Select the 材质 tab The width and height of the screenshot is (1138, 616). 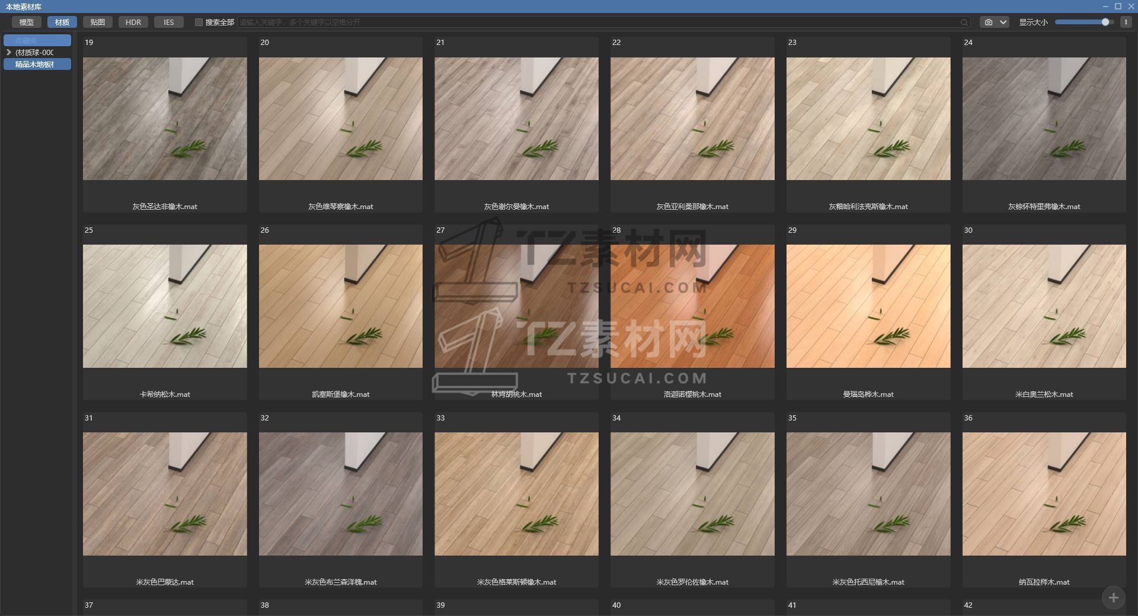coord(62,23)
